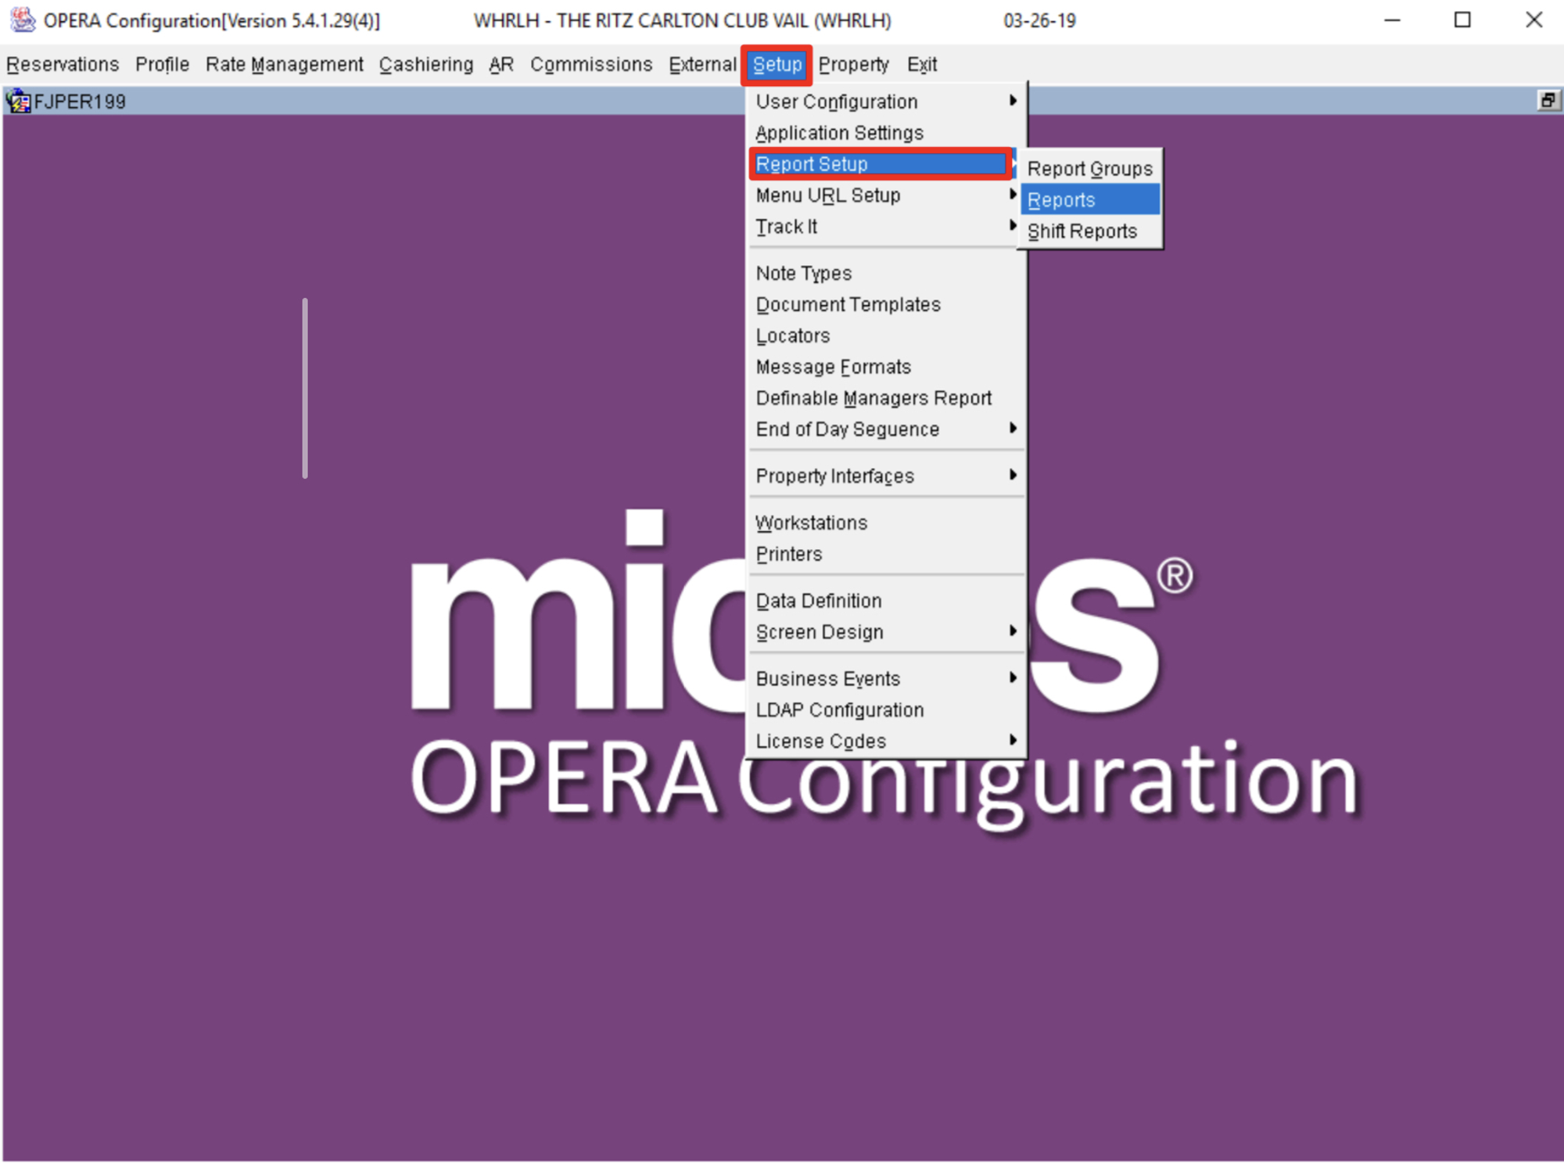Expand Menu URL Setup submenu
Image resolution: width=1564 pixels, height=1164 pixels.
[886, 196]
